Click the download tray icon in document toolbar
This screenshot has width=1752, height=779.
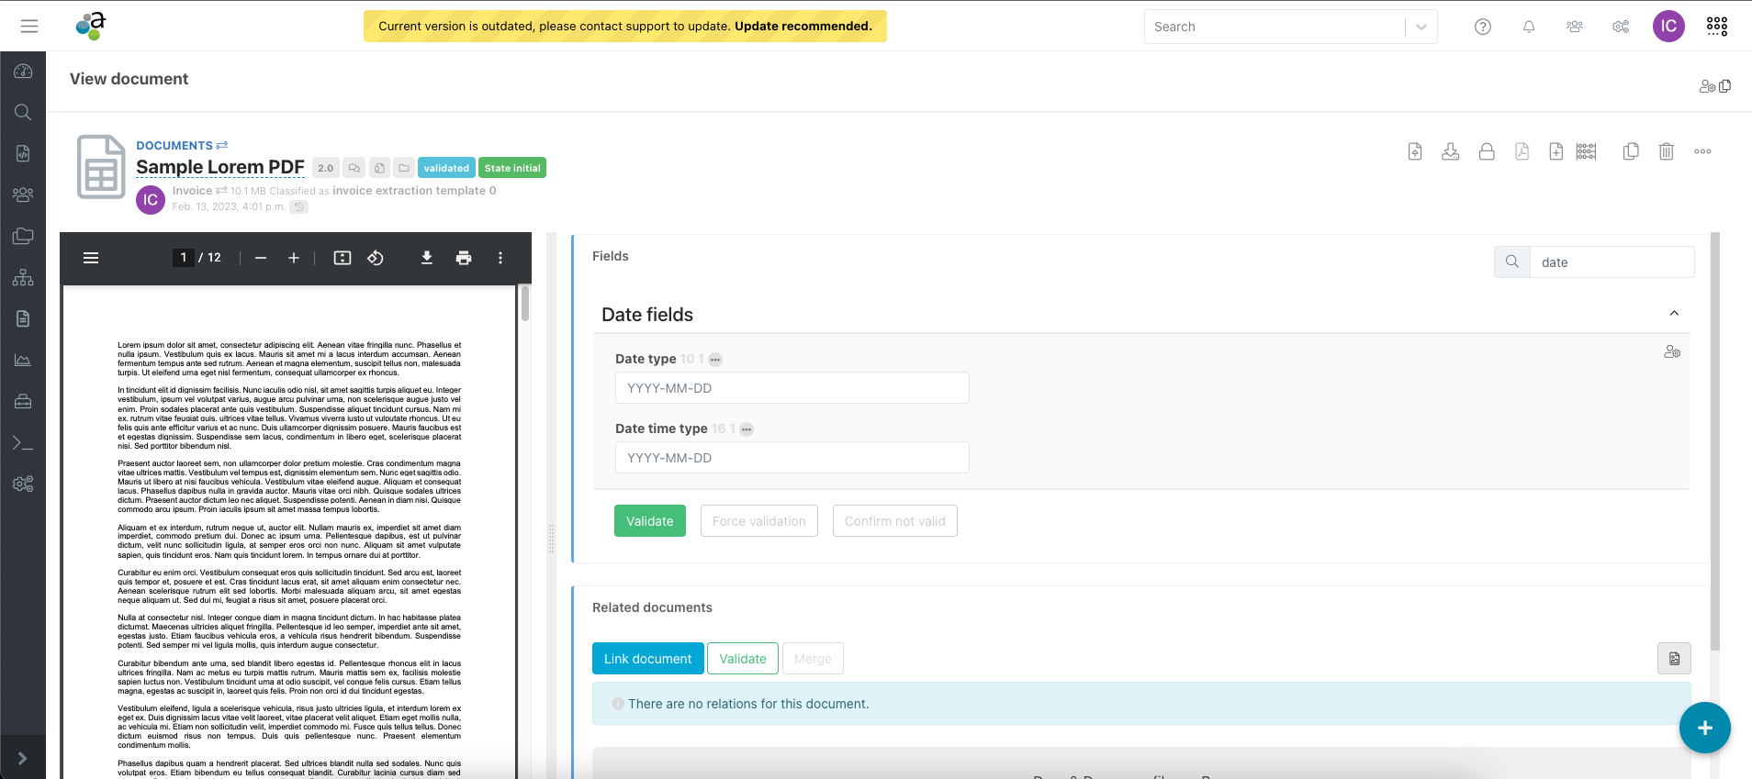point(1450,152)
